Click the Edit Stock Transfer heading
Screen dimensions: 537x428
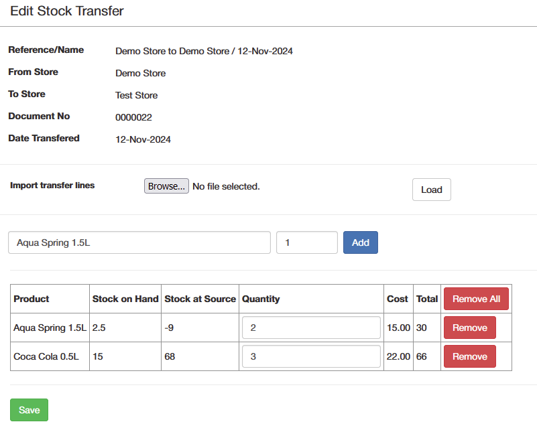click(x=67, y=11)
